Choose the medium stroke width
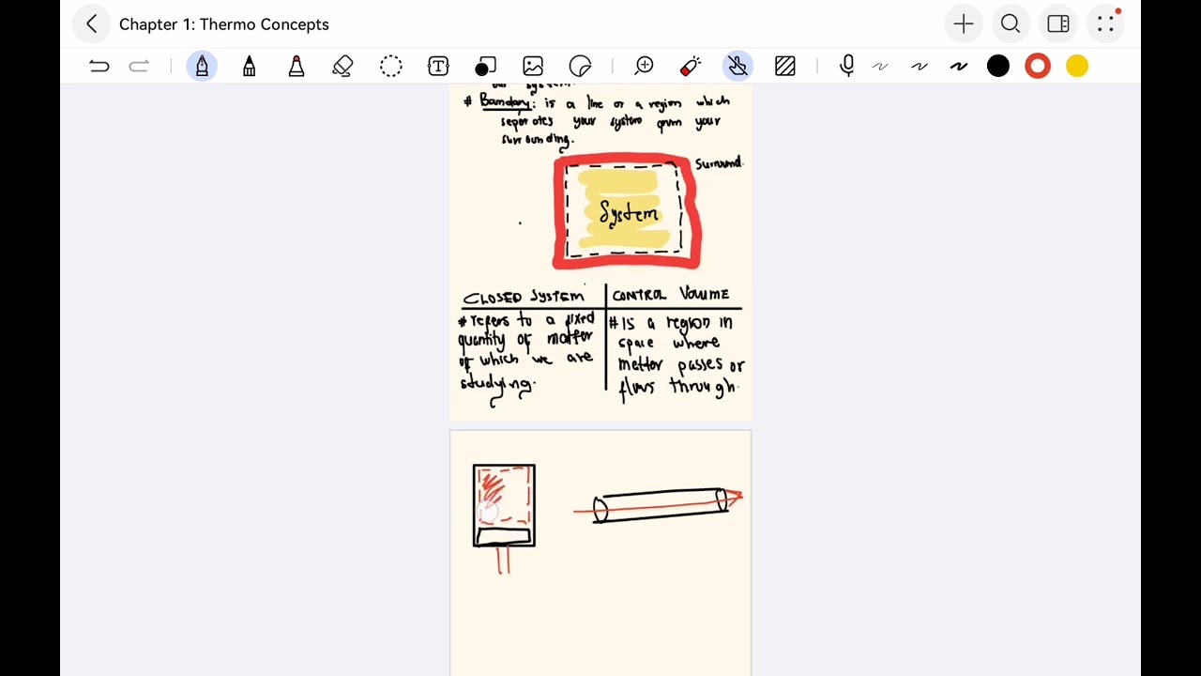 point(919,66)
